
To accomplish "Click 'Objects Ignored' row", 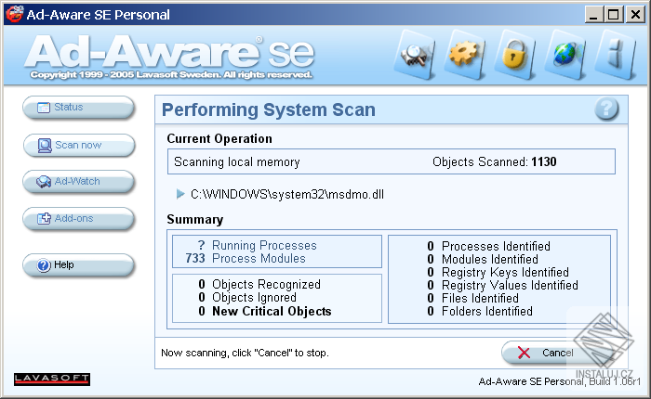I will (x=247, y=298).
